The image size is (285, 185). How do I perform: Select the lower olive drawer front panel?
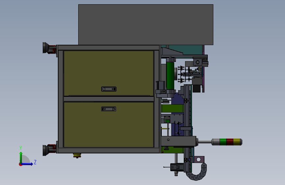pos(109,125)
